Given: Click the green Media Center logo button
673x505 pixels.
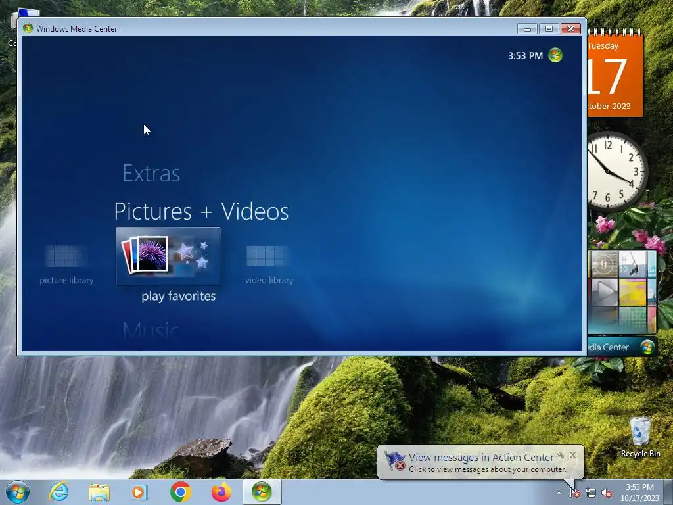Looking at the screenshot, I should tap(555, 55).
